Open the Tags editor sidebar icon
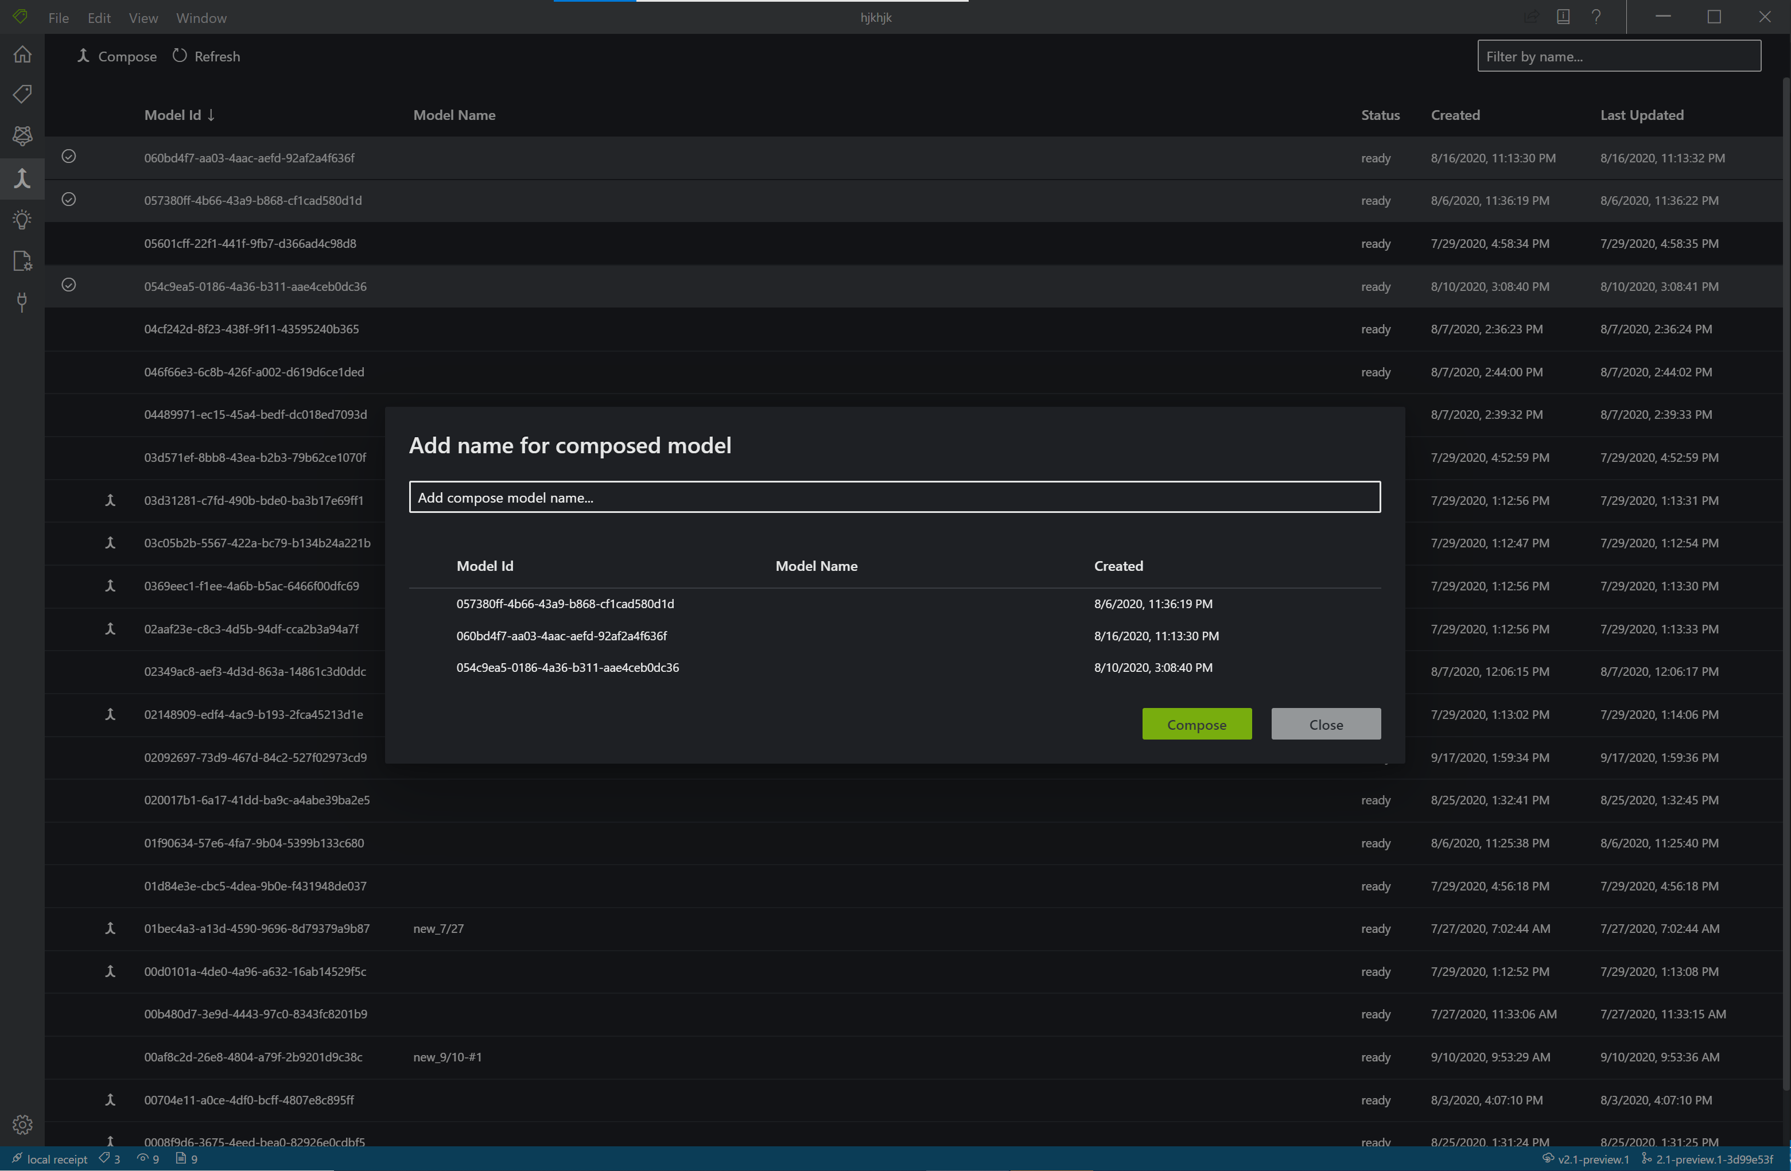Viewport: 1791px width, 1171px height. click(22, 94)
